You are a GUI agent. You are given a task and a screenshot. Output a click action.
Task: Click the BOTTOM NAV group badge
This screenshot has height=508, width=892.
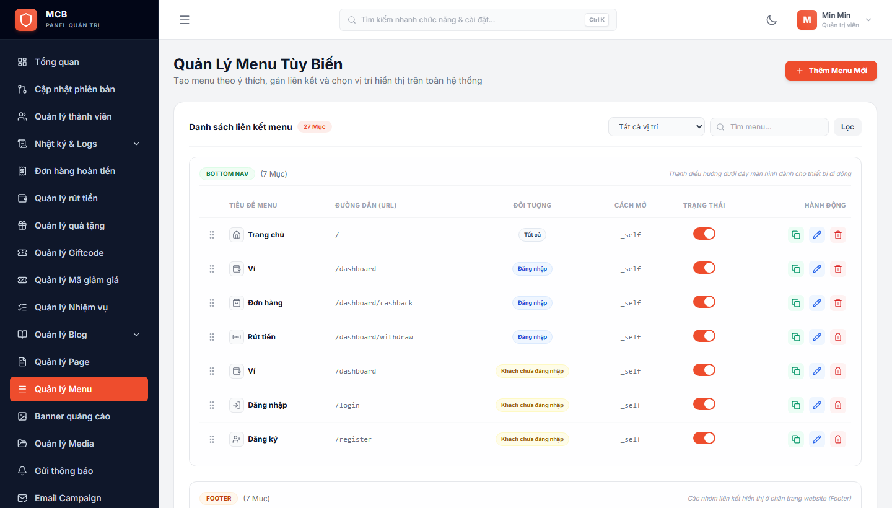click(x=227, y=174)
